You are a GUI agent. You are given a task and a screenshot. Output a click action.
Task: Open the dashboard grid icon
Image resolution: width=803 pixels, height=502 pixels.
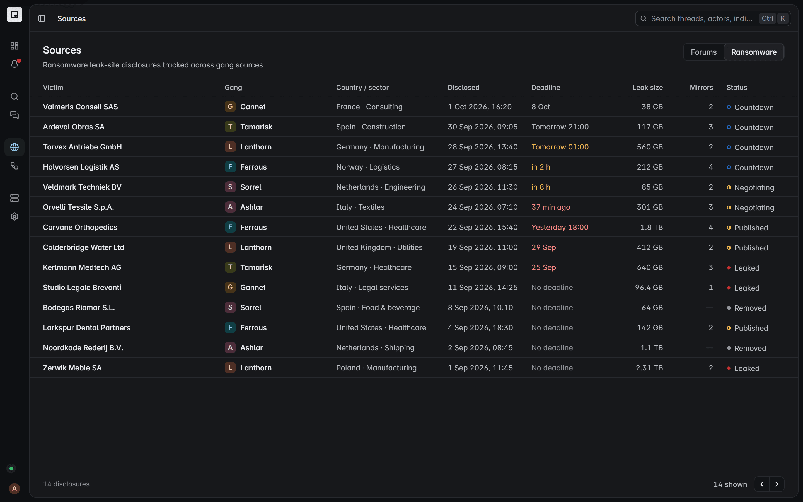[14, 45]
